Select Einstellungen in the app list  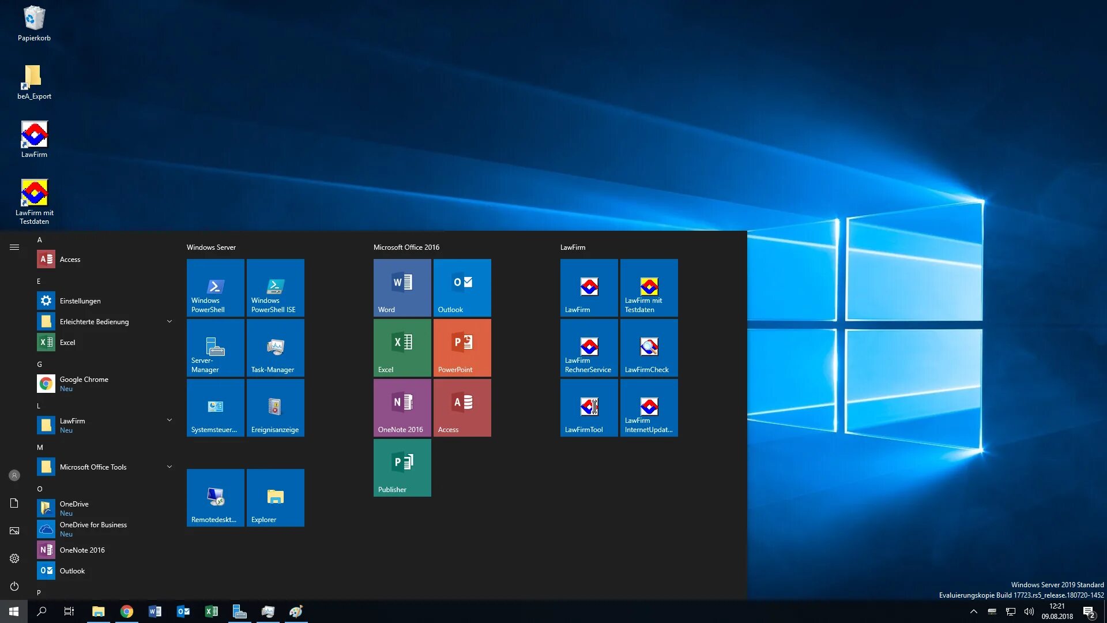[80, 301]
